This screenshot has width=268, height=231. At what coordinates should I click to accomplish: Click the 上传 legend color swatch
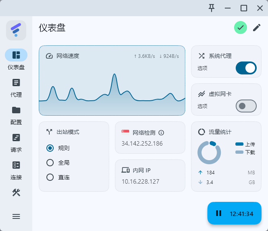pyautogui.click(x=239, y=144)
